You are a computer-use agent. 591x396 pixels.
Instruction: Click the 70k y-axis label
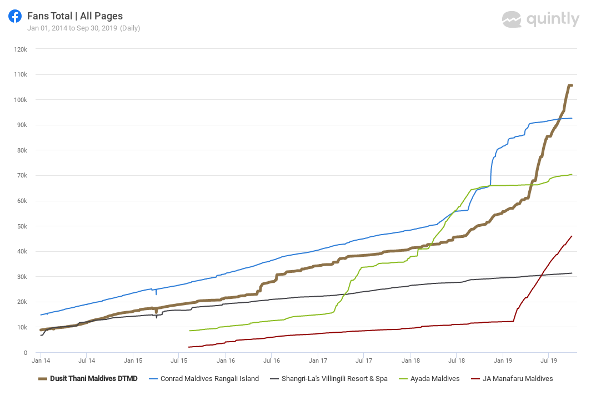click(22, 175)
